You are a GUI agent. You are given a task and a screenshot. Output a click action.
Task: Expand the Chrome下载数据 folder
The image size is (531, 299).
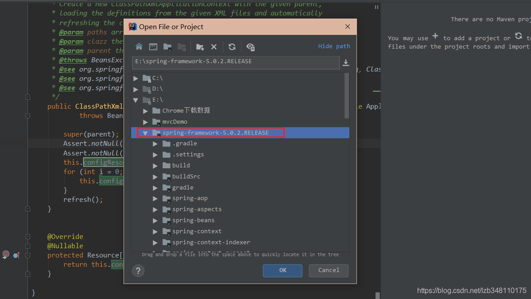click(145, 111)
